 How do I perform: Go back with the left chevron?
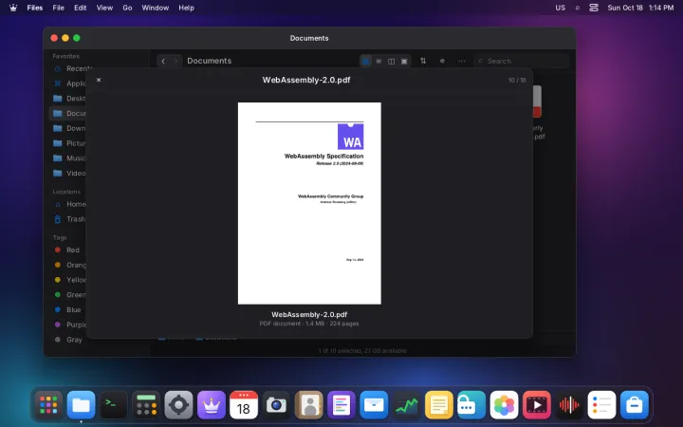tap(163, 61)
